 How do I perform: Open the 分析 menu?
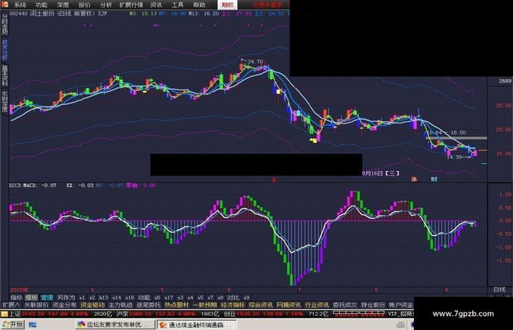click(x=106, y=5)
